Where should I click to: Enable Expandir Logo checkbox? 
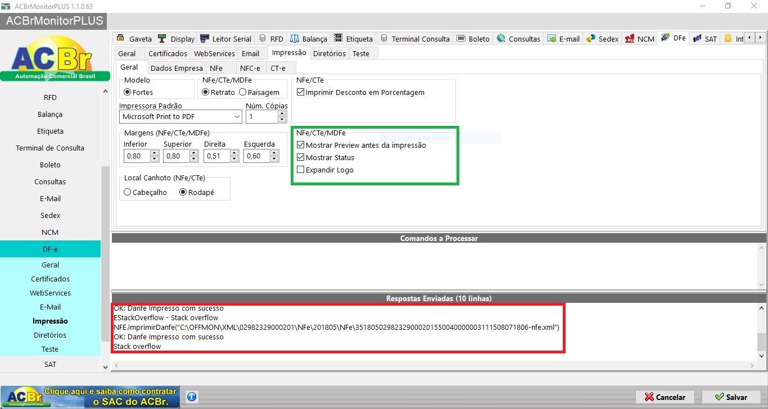(x=301, y=170)
